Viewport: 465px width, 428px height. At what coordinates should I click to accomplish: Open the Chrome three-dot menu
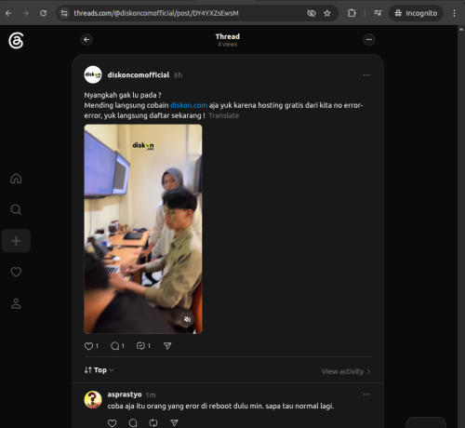tap(454, 13)
